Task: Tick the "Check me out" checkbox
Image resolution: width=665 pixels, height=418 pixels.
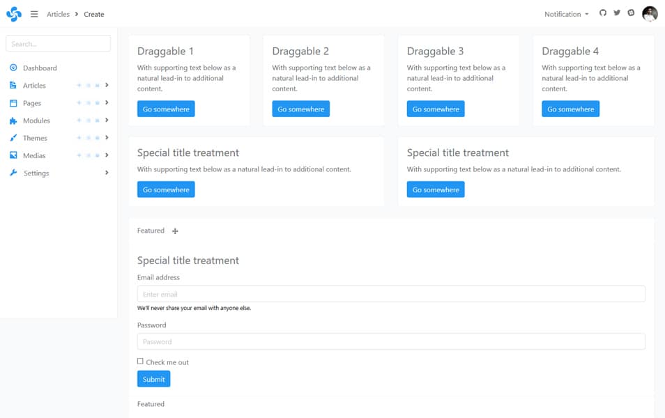Action: [x=140, y=362]
